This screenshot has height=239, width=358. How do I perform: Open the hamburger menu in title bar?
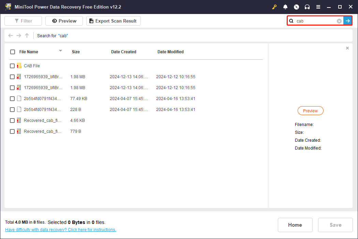coord(318,7)
